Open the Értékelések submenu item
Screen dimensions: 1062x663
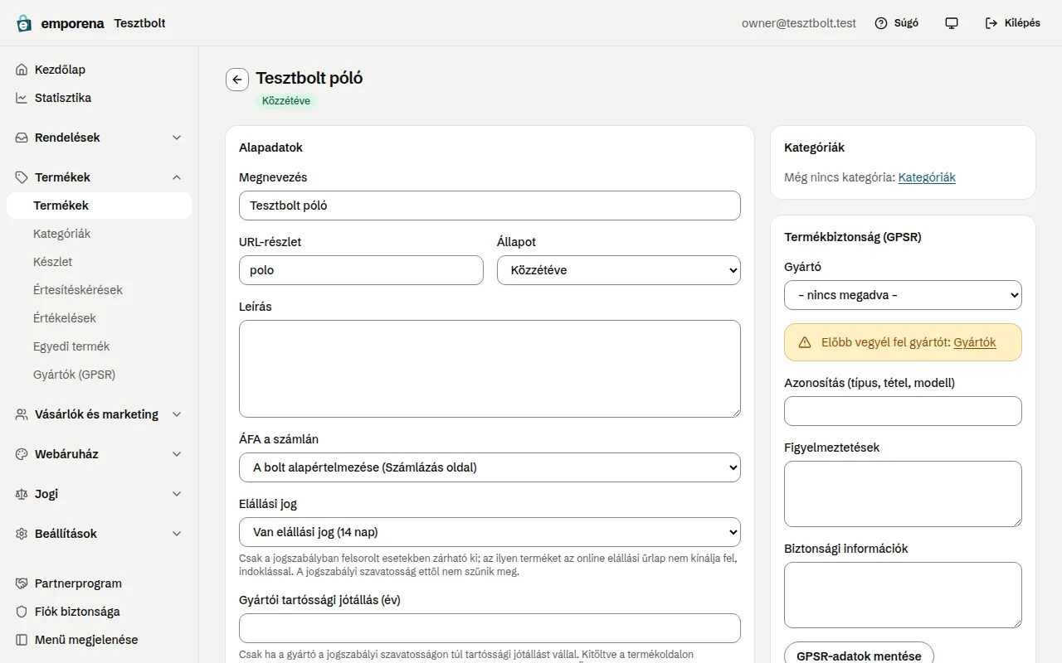[x=65, y=318]
